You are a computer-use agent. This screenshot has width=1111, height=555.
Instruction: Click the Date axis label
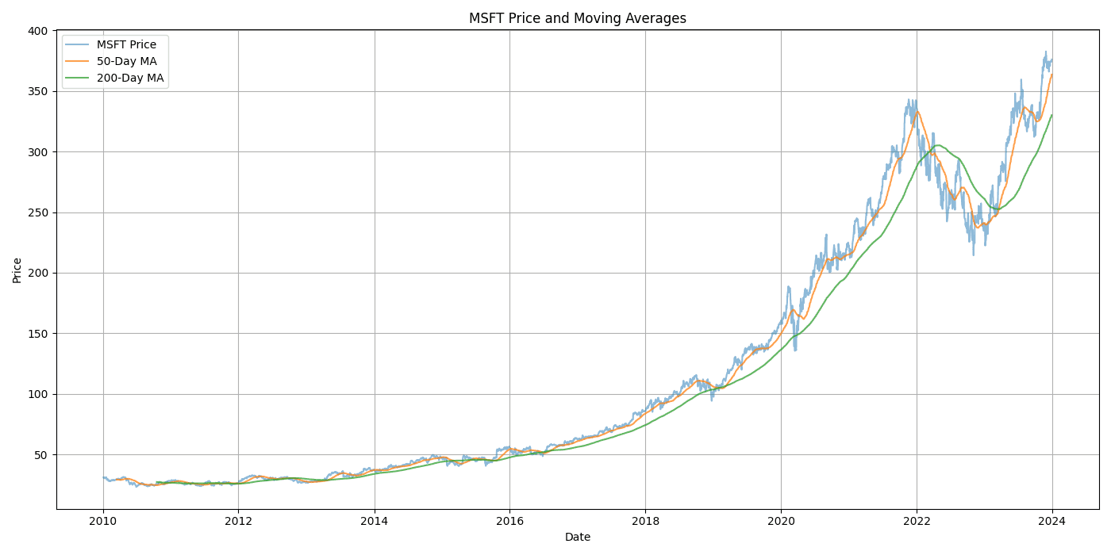579,537
